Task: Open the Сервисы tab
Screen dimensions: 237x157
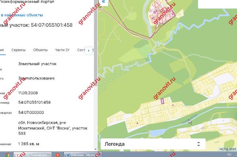Action: pos(19,50)
